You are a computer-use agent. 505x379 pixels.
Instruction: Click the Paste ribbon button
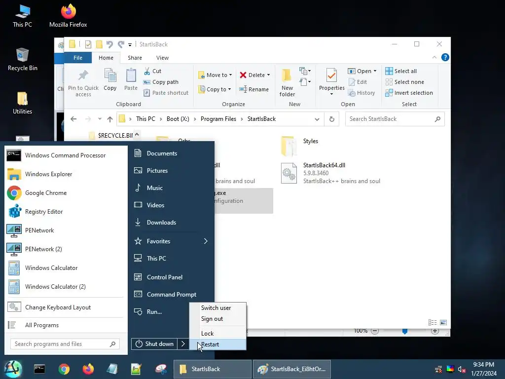point(131,80)
